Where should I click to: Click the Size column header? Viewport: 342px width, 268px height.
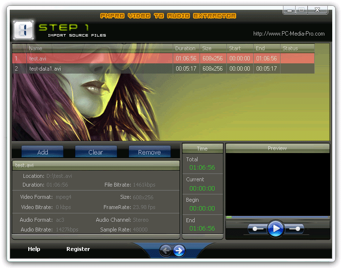click(213, 48)
